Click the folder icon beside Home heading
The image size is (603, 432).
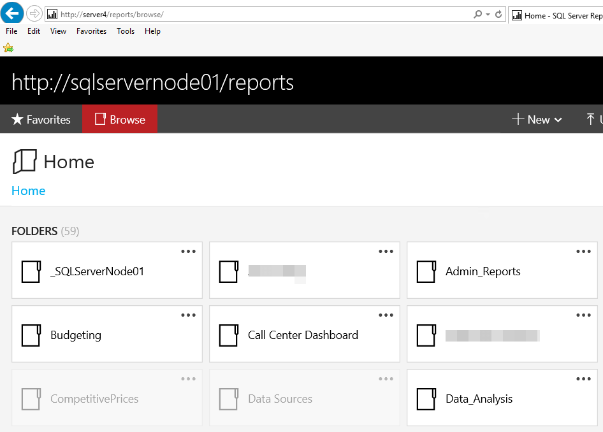coord(25,161)
